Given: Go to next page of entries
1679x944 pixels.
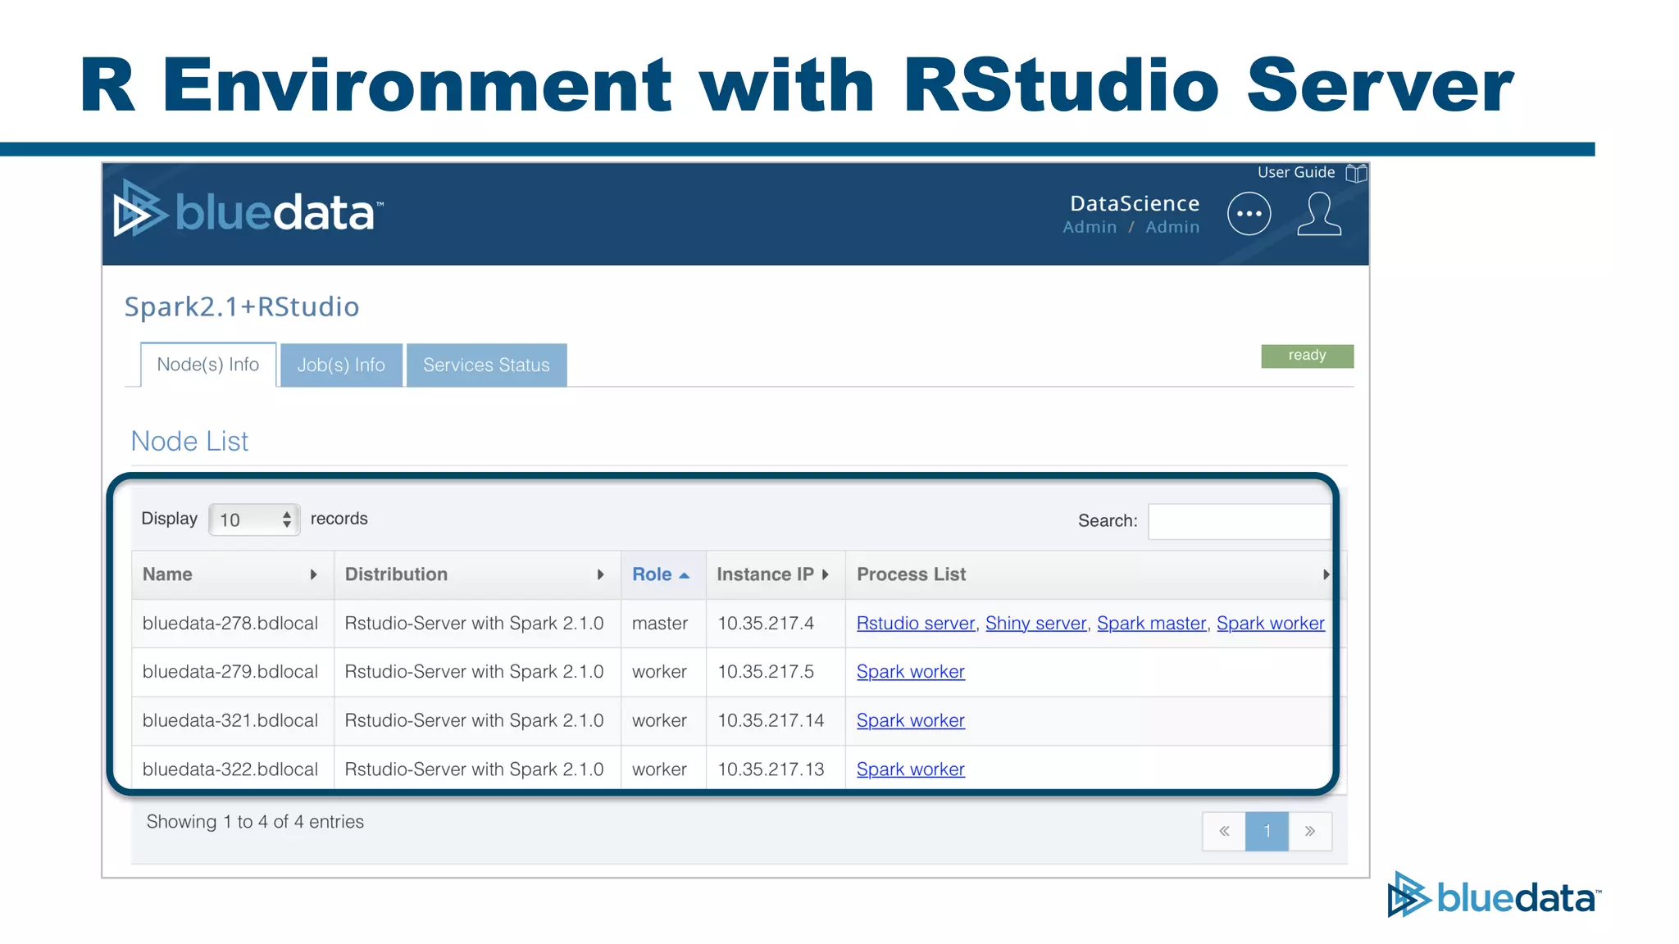Looking at the screenshot, I should 1309,831.
